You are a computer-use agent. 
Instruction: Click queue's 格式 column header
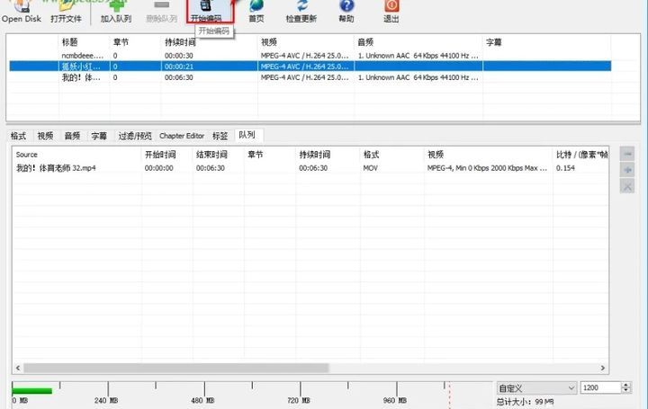[371, 155]
